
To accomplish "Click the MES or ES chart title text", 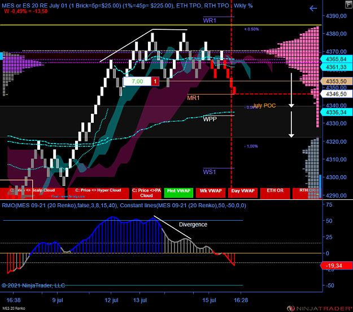I will coord(127,6).
